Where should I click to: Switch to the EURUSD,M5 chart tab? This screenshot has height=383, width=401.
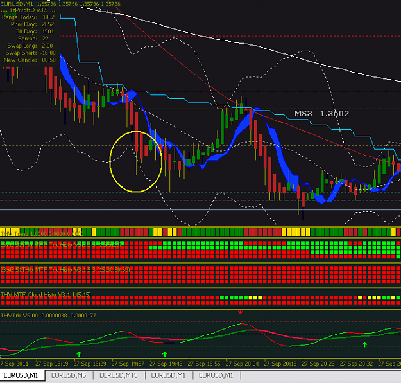click(x=69, y=375)
